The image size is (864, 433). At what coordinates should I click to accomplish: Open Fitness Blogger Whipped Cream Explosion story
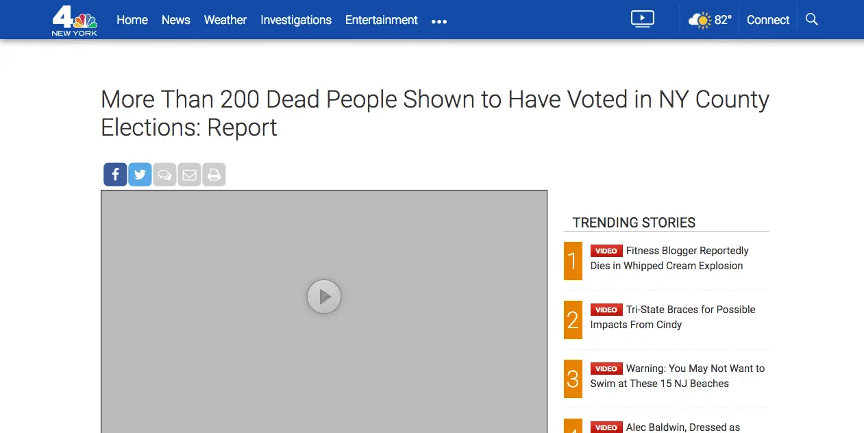coord(669,258)
